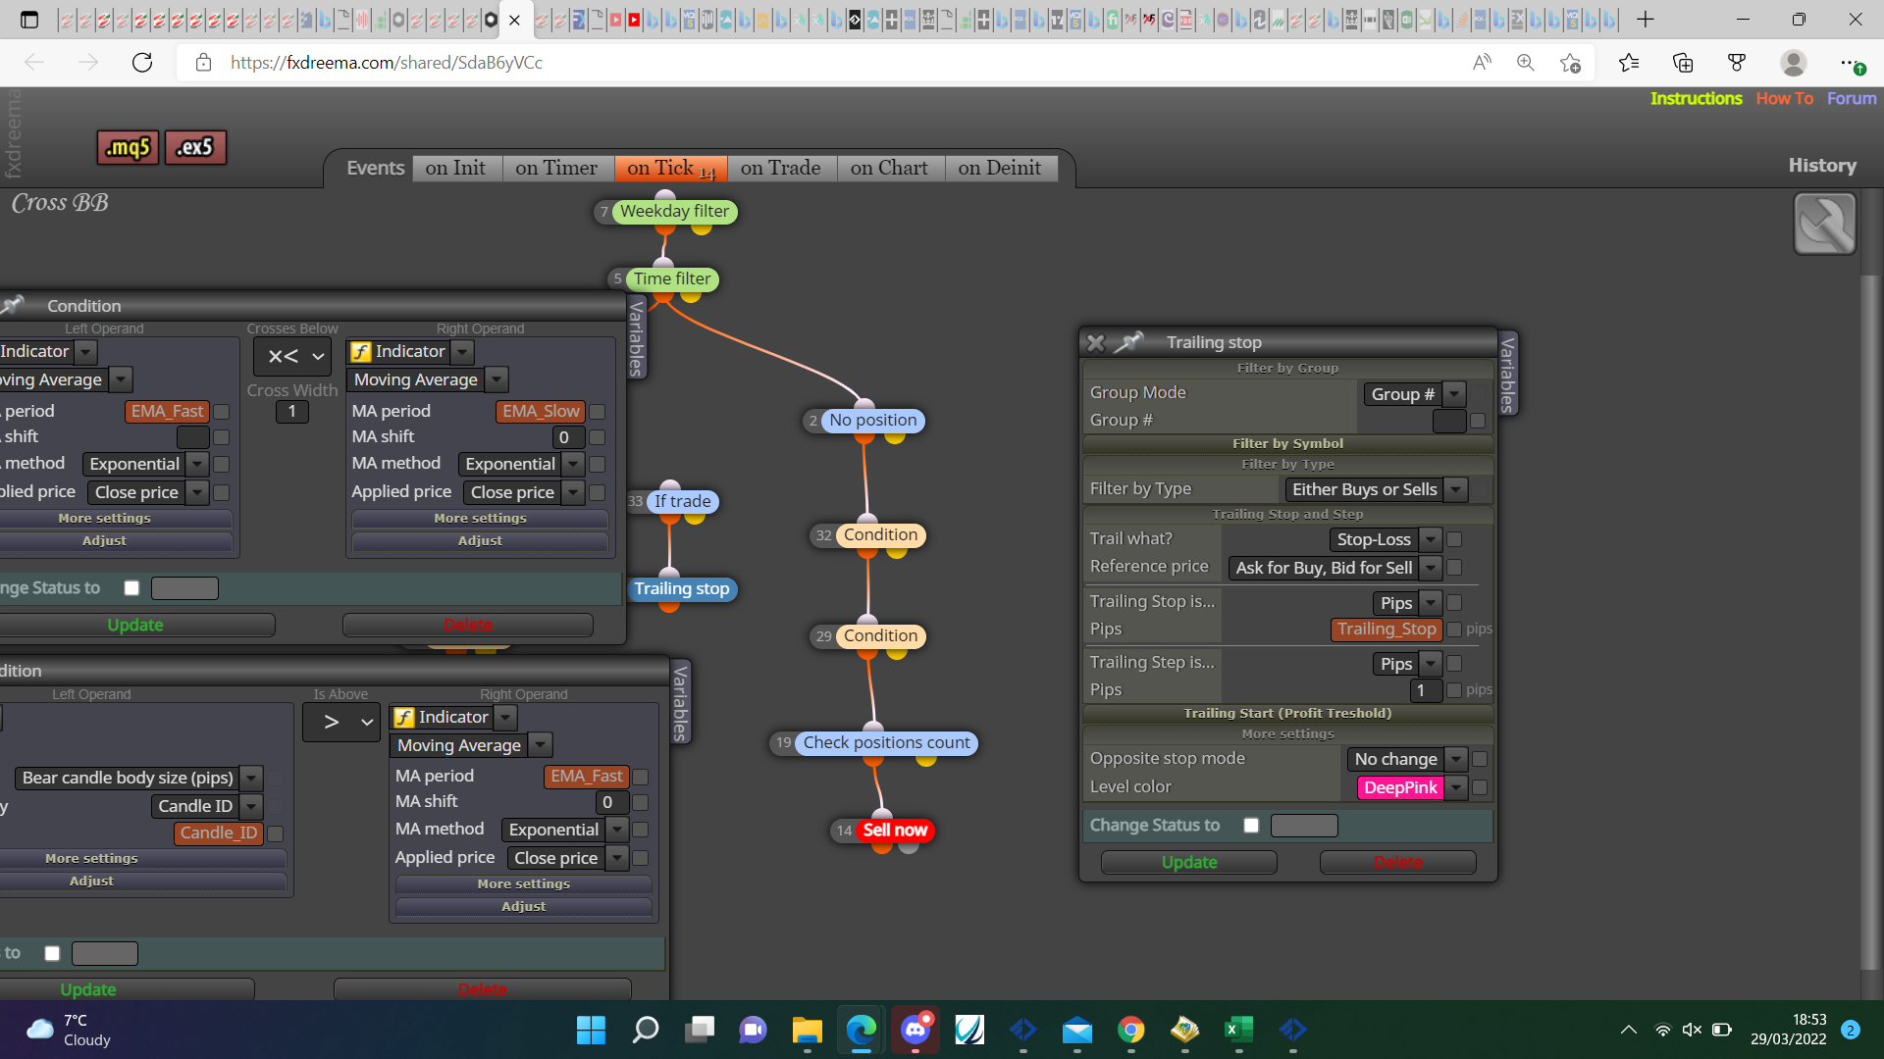Image resolution: width=1884 pixels, height=1059 pixels.
Task: Open the Crosses Below operator dropdown
Action: pyautogui.click(x=292, y=357)
